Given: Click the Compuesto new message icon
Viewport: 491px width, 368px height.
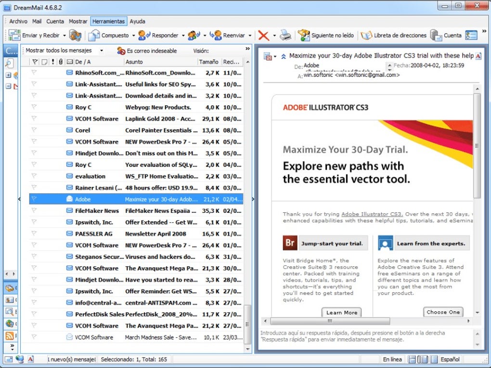Looking at the screenshot, I should pyautogui.click(x=94, y=35).
